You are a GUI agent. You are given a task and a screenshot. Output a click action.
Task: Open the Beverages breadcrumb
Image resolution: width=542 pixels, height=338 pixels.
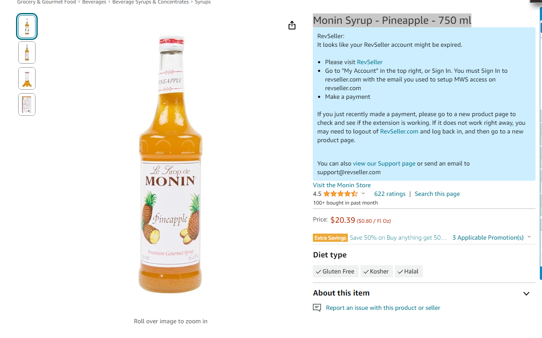[94, 2]
